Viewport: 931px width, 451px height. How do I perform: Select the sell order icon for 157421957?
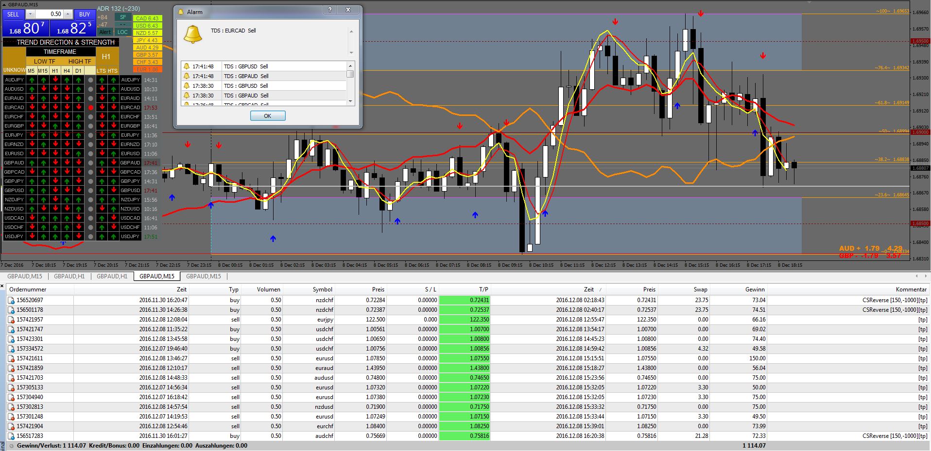[11, 320]
